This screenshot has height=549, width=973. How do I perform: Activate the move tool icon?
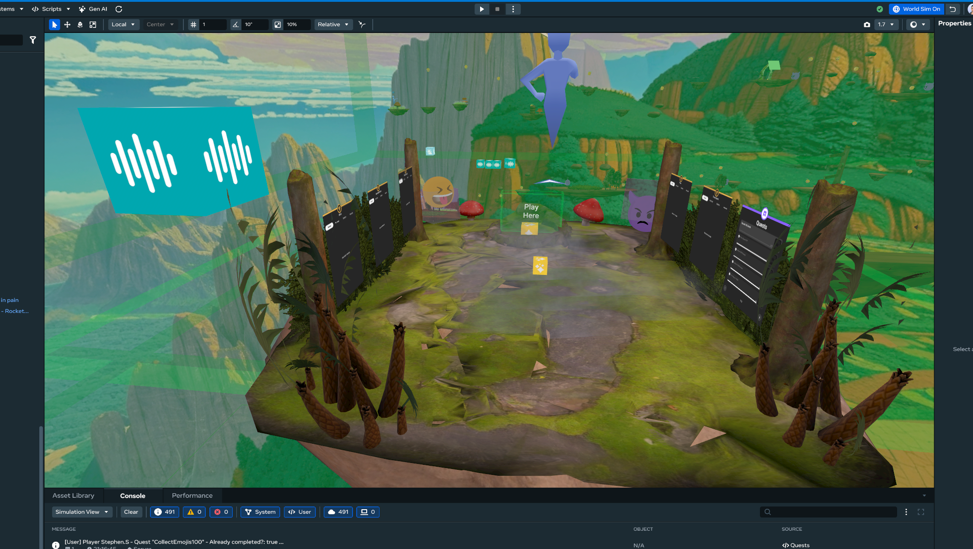point(67,25)
